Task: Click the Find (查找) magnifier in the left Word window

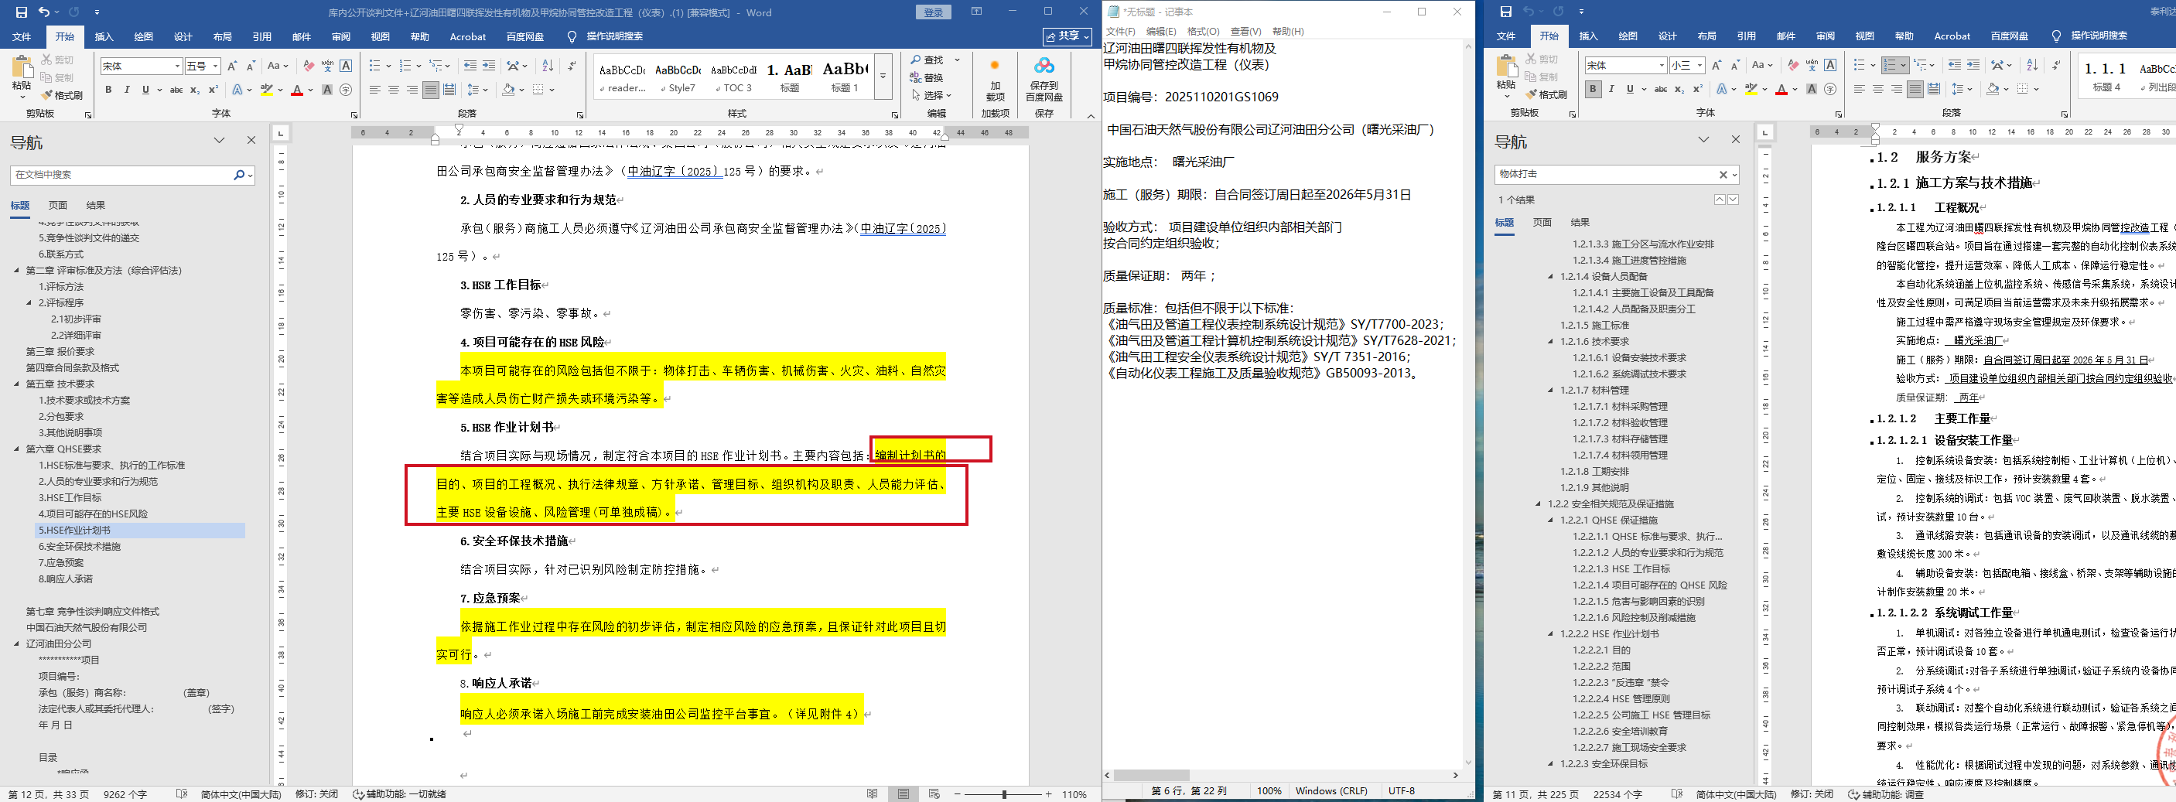Action: [x=916, y=60]
